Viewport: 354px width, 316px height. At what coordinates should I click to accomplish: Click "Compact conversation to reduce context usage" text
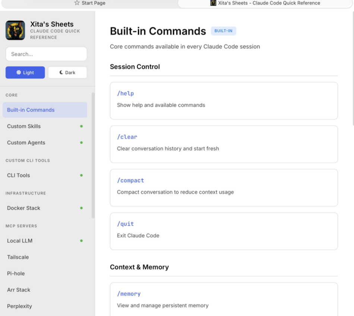[176, 192]
